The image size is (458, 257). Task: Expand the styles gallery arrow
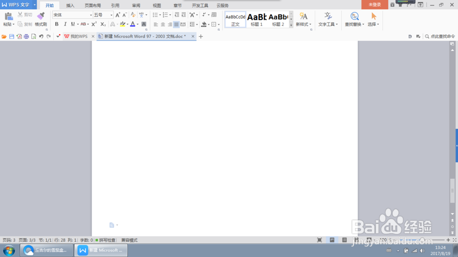(291, 26)
